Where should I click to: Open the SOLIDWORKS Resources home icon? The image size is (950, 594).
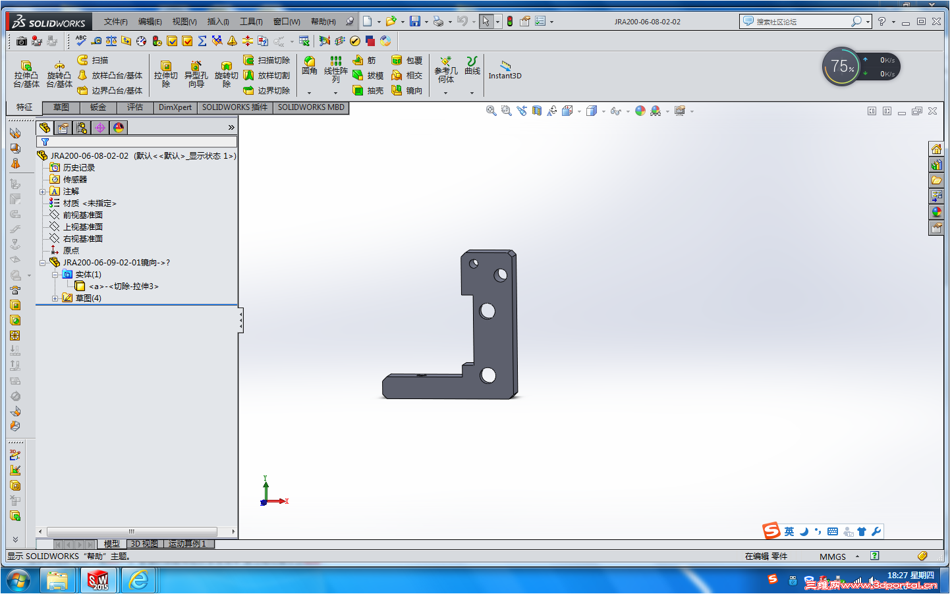pyautogui.click(x=936, y=149)
